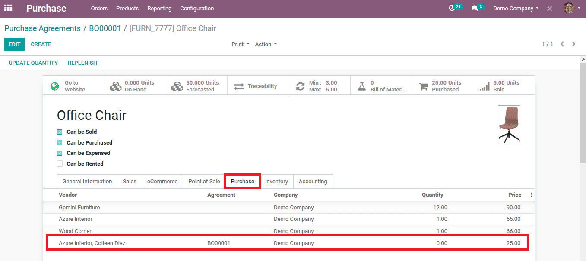Go to Purchase Agreements breadcrumb
The image size is (586, 261).
click(42, 28)
